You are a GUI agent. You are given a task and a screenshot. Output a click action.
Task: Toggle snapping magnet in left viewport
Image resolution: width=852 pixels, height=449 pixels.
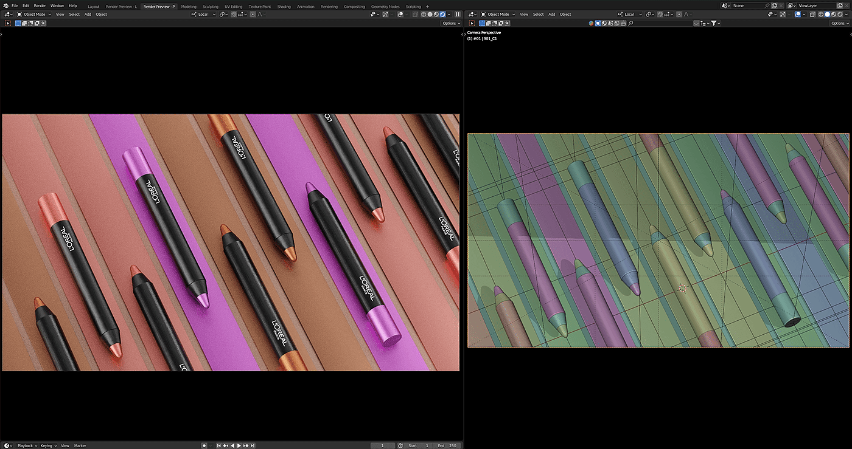[x=234, y=14]
